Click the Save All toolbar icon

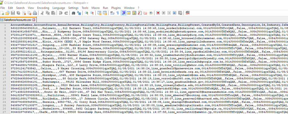(x=18, y=13)
